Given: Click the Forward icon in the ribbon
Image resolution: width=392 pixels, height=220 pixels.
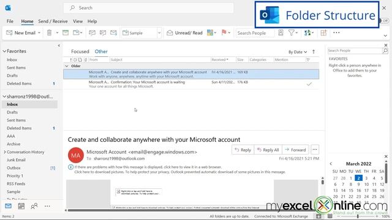Looking at the screenshot, I should tap(113, 32).
